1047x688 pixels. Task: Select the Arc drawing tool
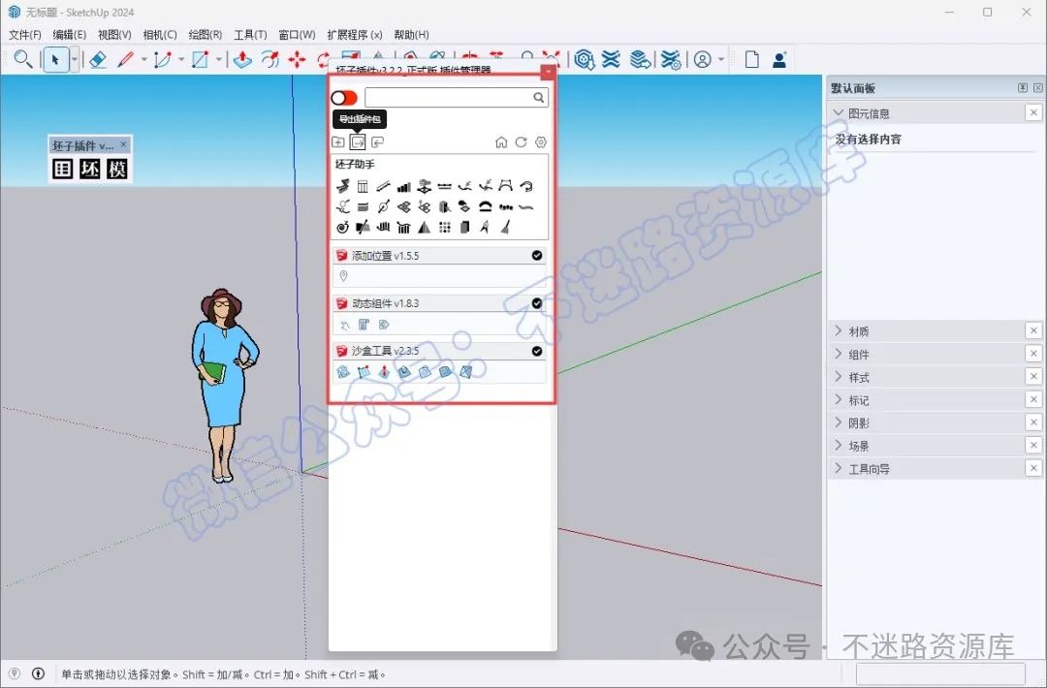[x=163, y=59]
